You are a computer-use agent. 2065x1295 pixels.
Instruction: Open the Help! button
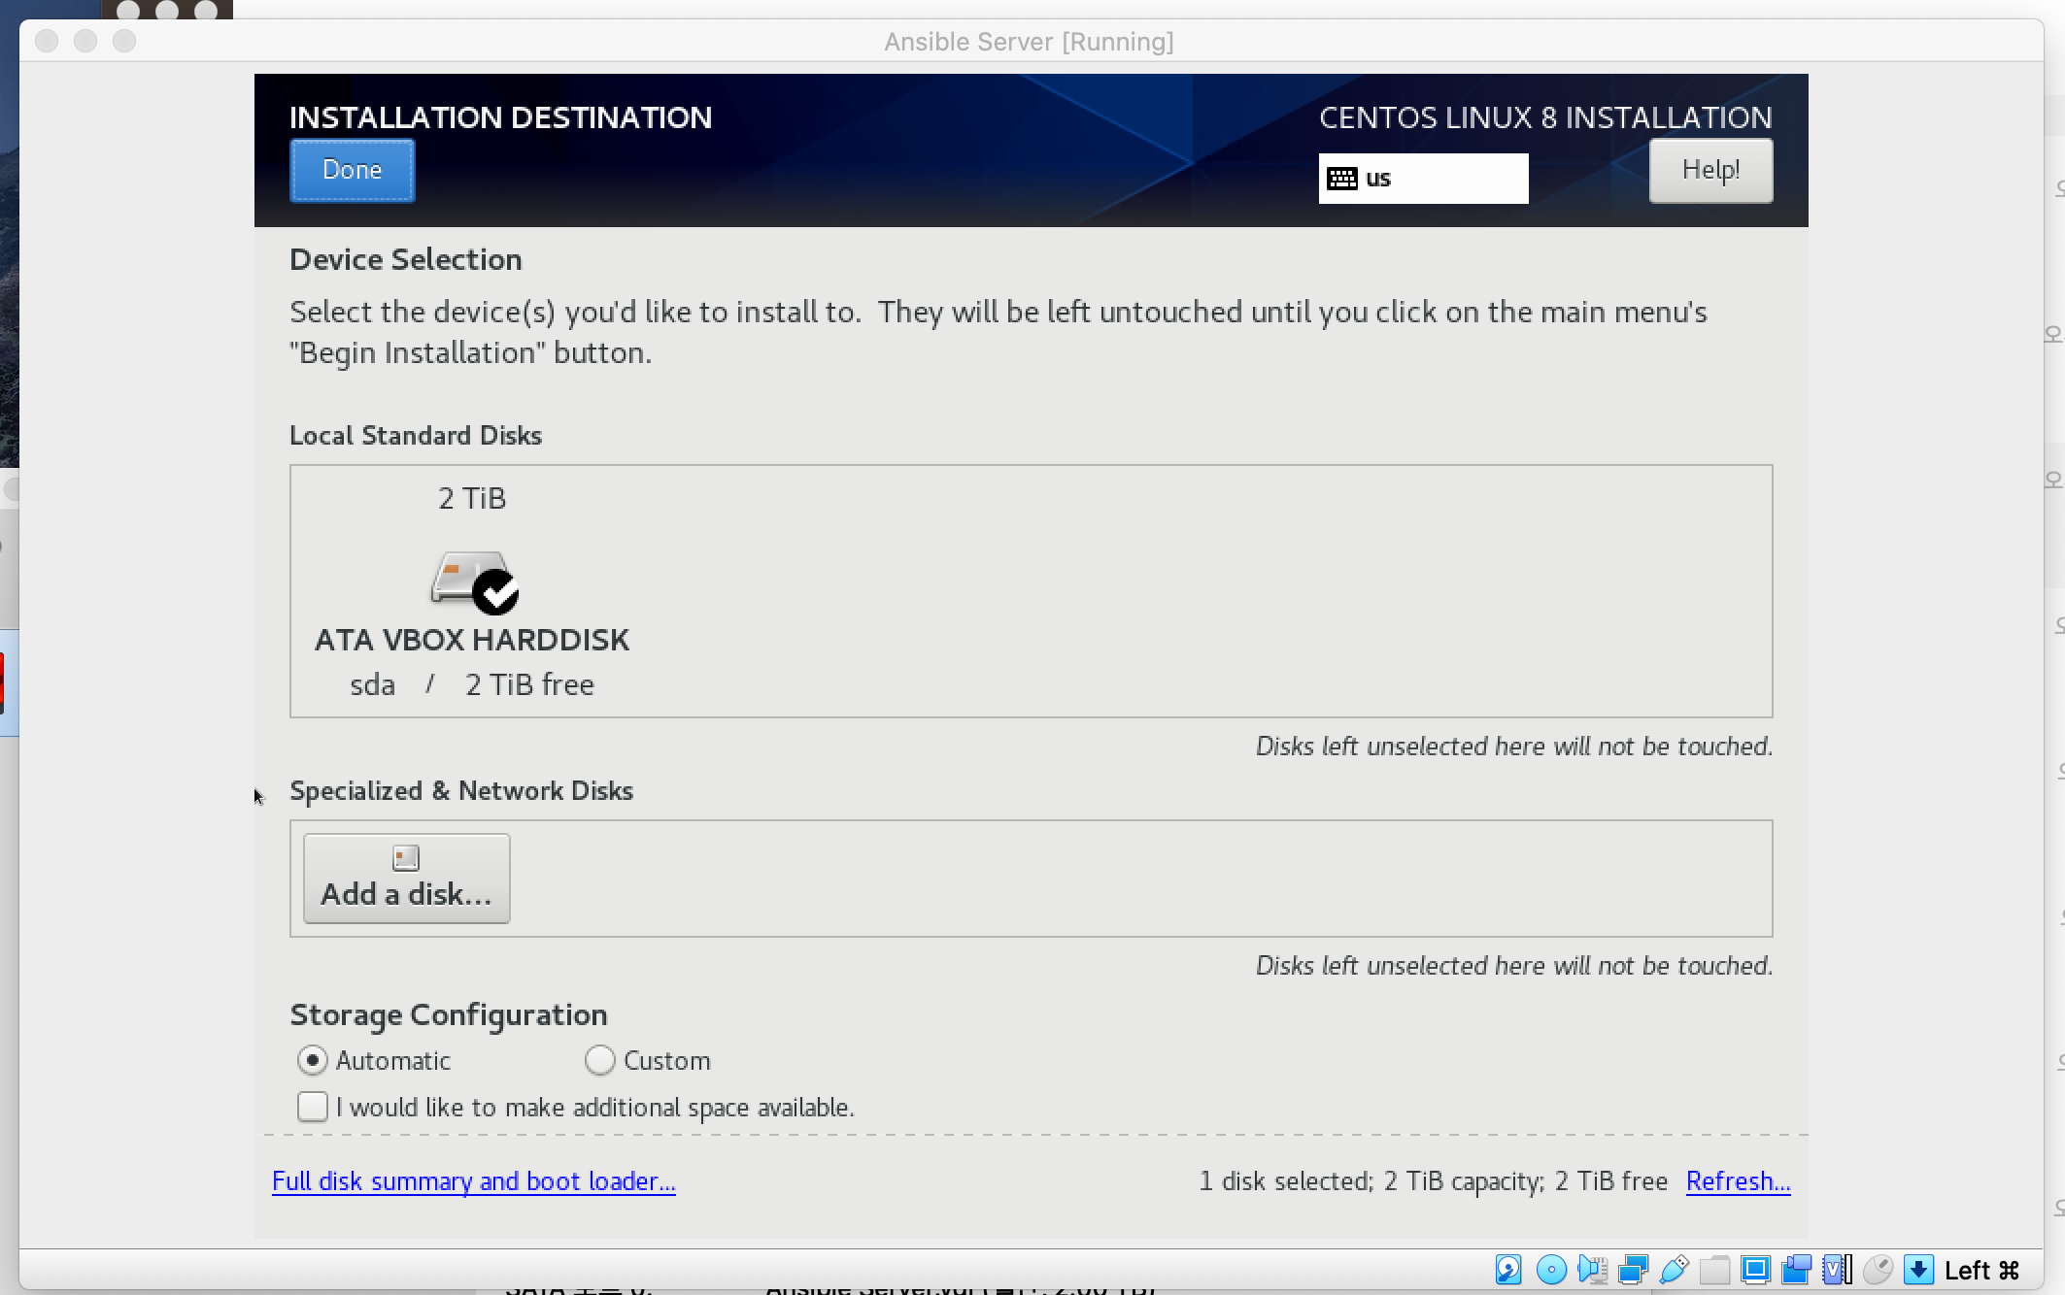tap(1710, 171)
